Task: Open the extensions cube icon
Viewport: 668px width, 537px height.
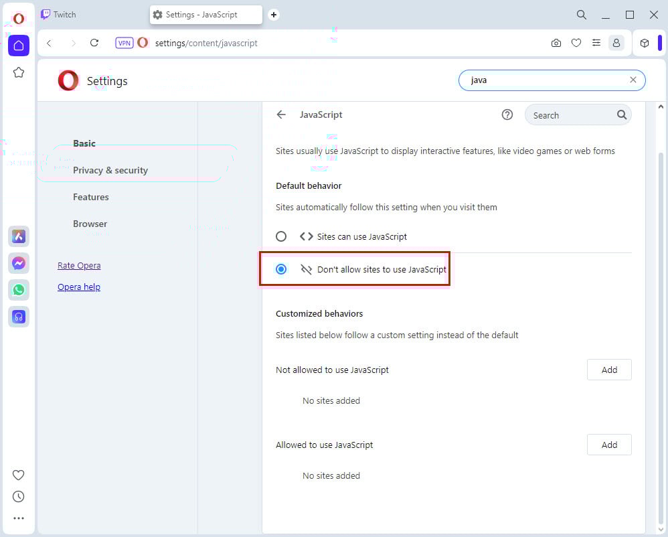Action: pos(645,43)
